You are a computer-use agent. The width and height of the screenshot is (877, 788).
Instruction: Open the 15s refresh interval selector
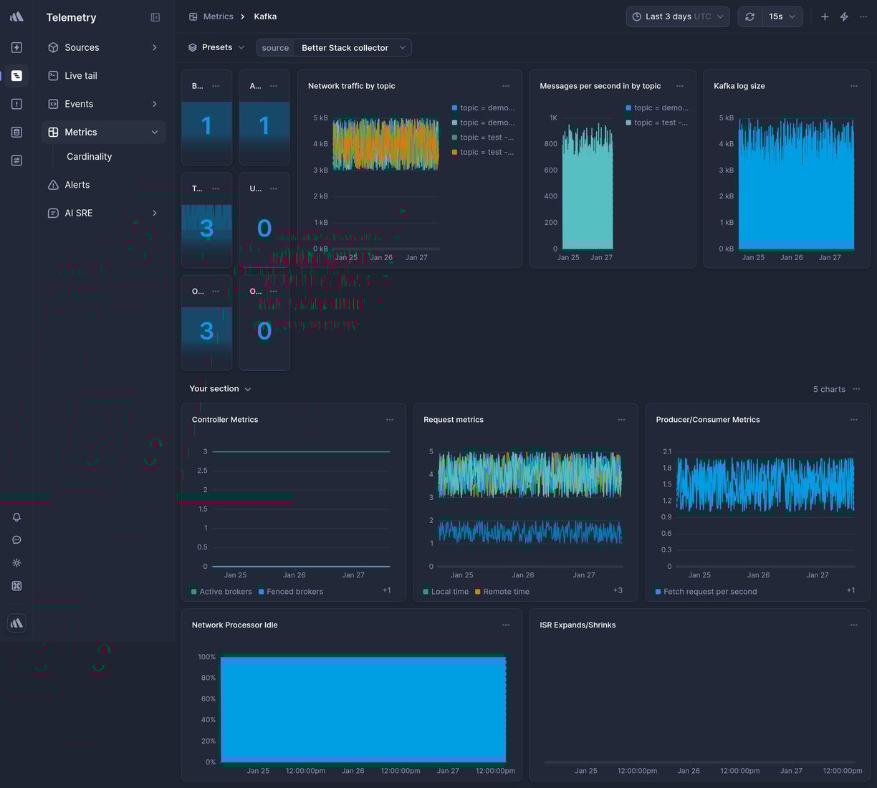point(781,16)
